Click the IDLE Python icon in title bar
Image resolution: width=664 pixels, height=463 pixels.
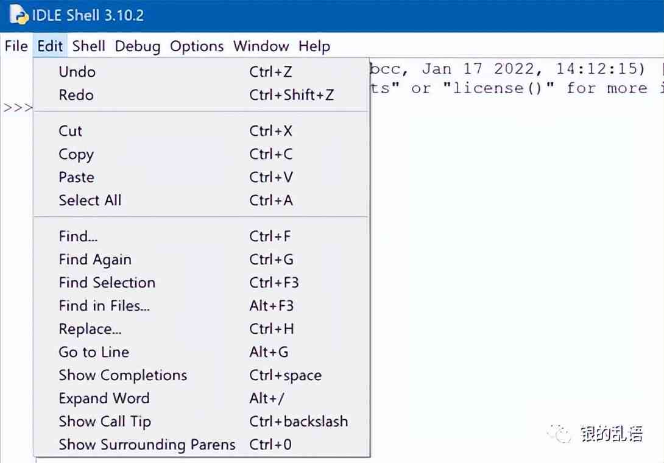click(19, 15)
